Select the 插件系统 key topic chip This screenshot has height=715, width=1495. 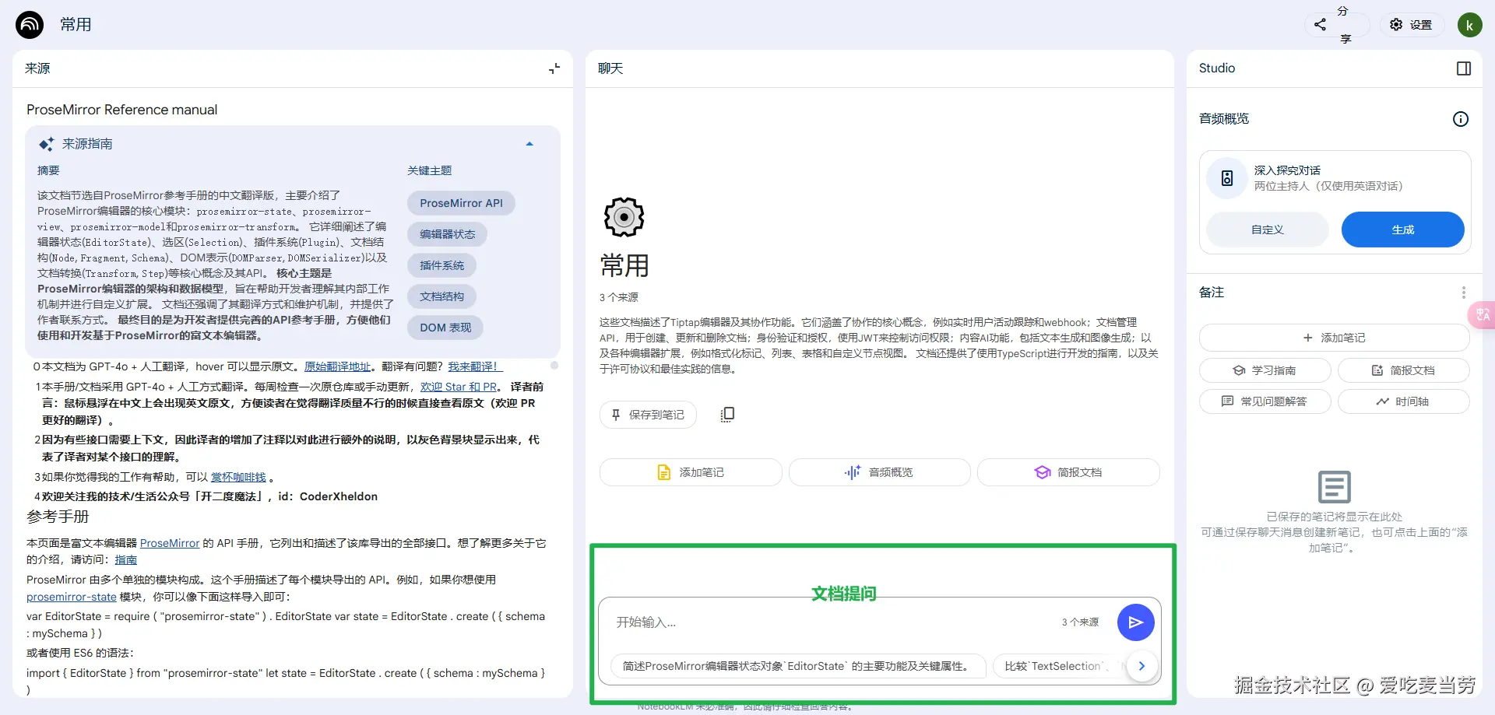(x=441, y=265)
